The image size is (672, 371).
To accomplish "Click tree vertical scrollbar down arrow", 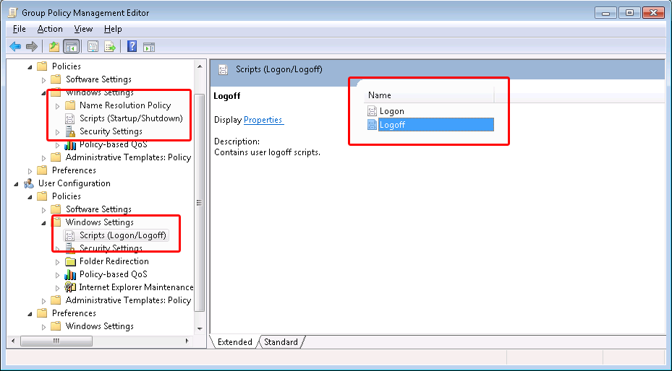I will tap(200, 328).
